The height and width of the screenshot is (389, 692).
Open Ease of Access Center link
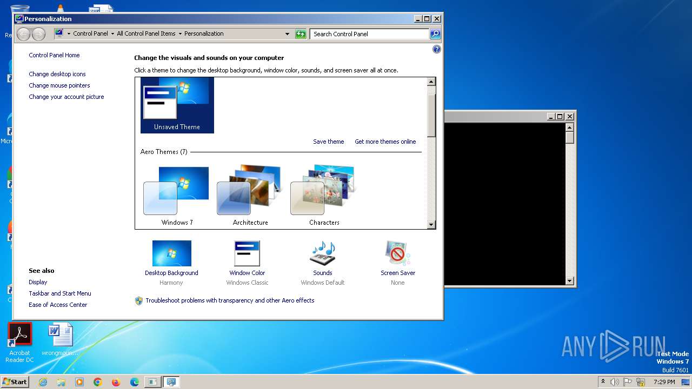[x=58, y=305]
